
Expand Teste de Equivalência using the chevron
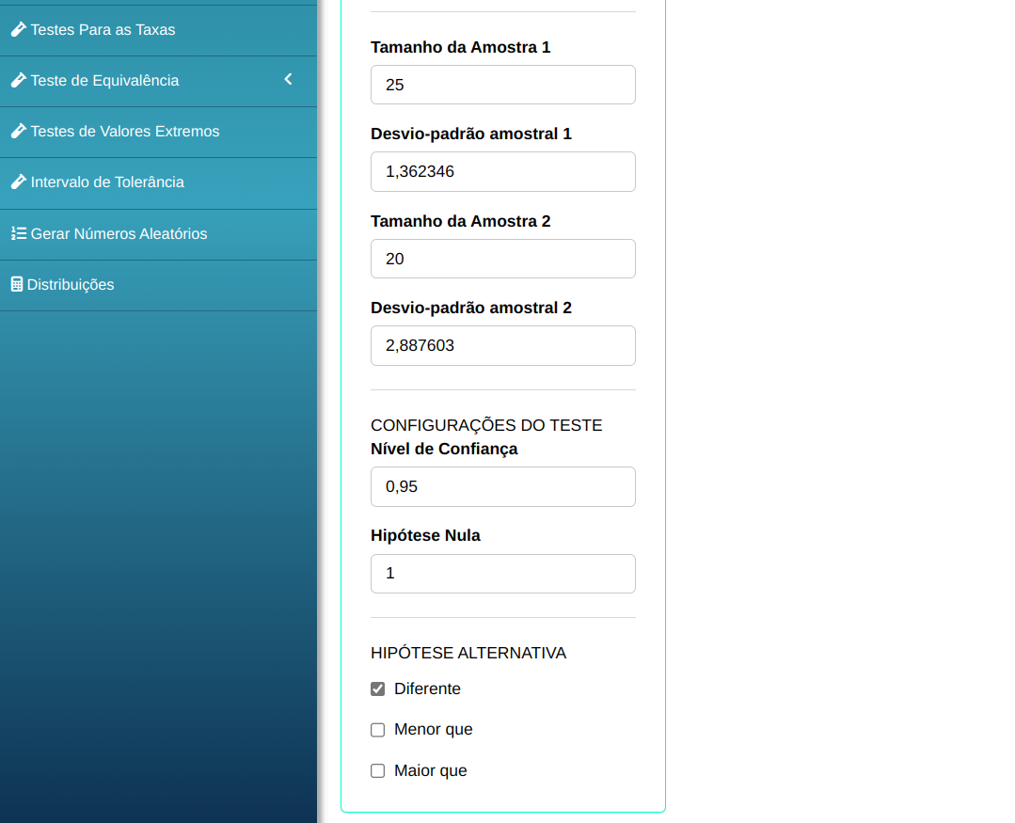(x=289, y=80)
